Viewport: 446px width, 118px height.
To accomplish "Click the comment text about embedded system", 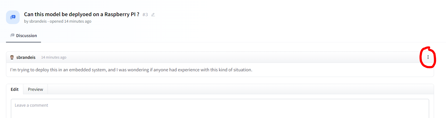I will pos(131,70).
